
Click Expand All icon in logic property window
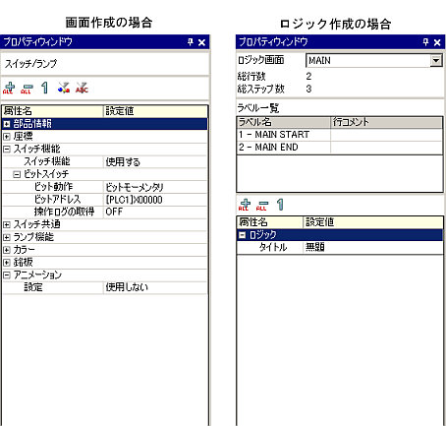[245, 205]
